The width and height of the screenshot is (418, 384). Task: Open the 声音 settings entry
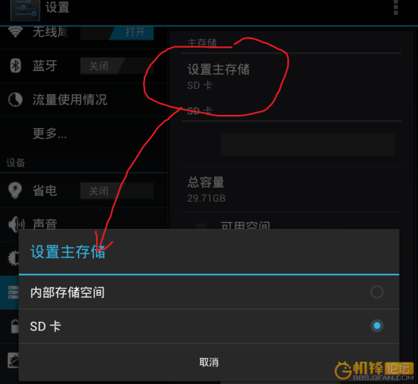click(x=84, y=223)
